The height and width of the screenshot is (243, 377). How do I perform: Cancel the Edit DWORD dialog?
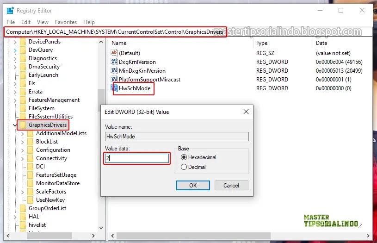231,186
